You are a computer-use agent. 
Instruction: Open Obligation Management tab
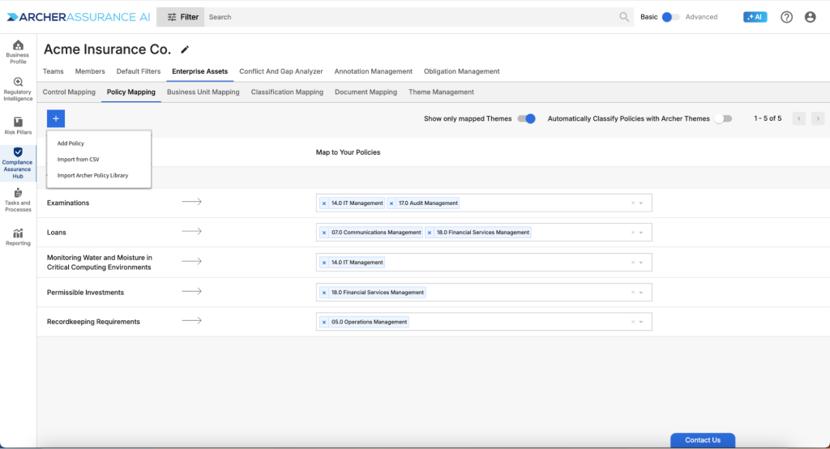pos(461,71)
